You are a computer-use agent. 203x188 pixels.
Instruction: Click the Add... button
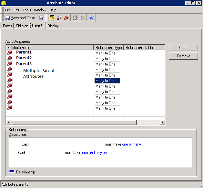point(183,48)
